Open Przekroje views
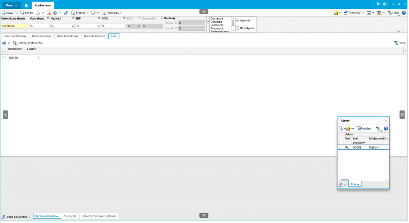409x223 pixels. point(354,13)
